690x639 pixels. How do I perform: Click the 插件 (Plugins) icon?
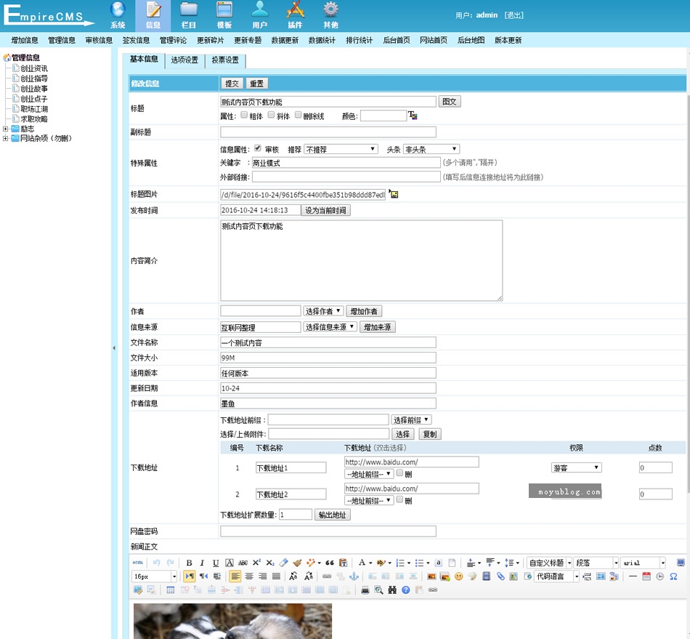click(295, 15)
